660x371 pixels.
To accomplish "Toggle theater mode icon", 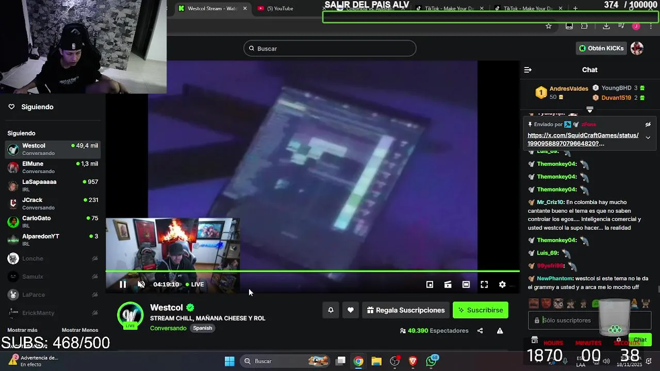I will 466,284.
